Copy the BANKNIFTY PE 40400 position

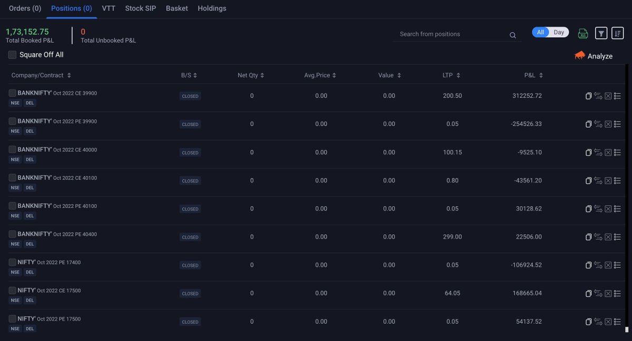point(589,237)
